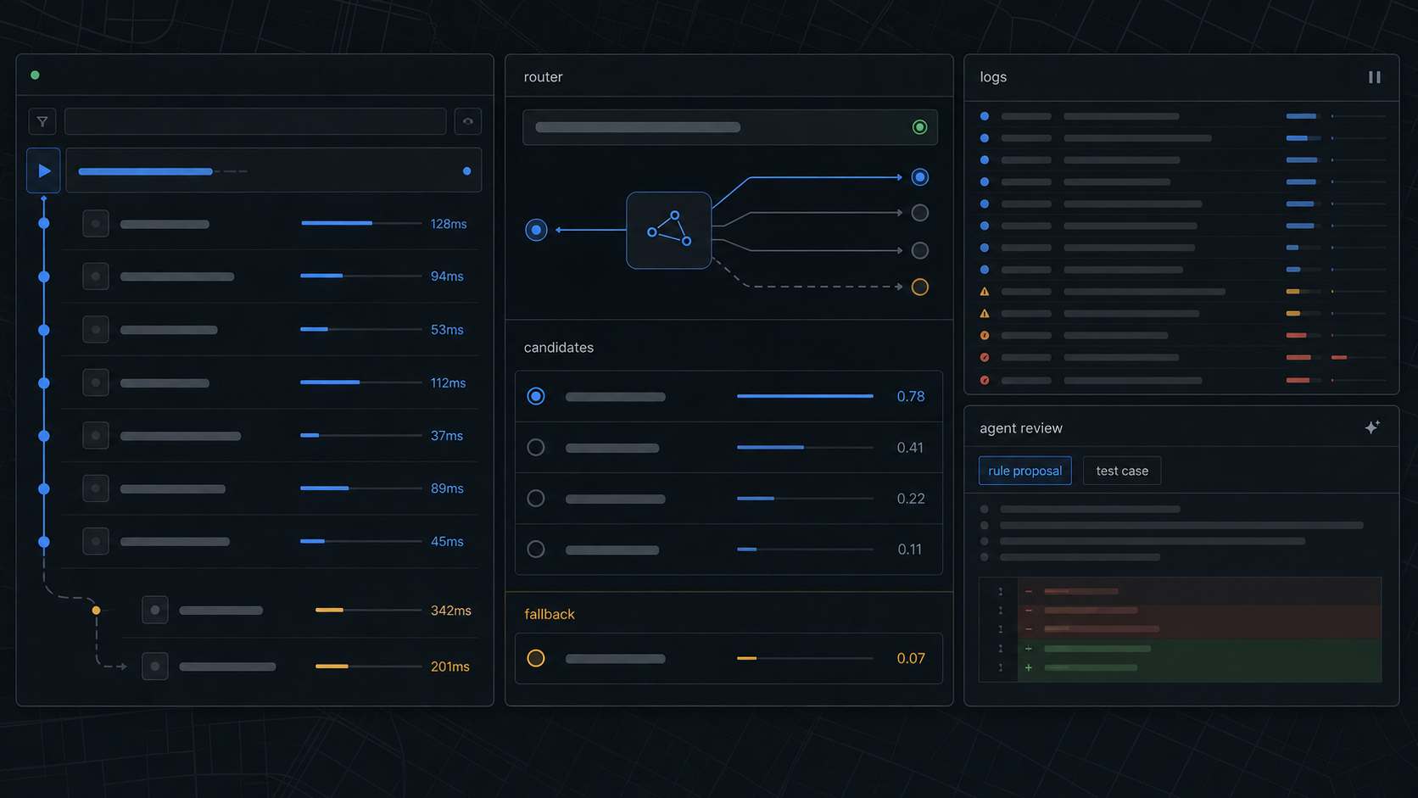Select the candidate scored 0.11
The width and height of the screenshot is (1418, 798).
click(x=536, y=550)
